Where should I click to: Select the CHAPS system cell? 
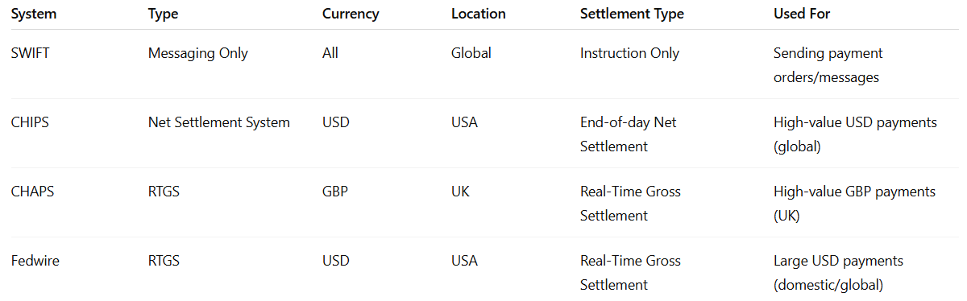coord(31,192)
